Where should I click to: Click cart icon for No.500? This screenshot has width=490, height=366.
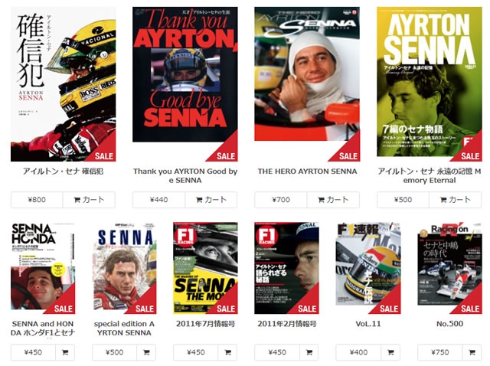[472, 352]
